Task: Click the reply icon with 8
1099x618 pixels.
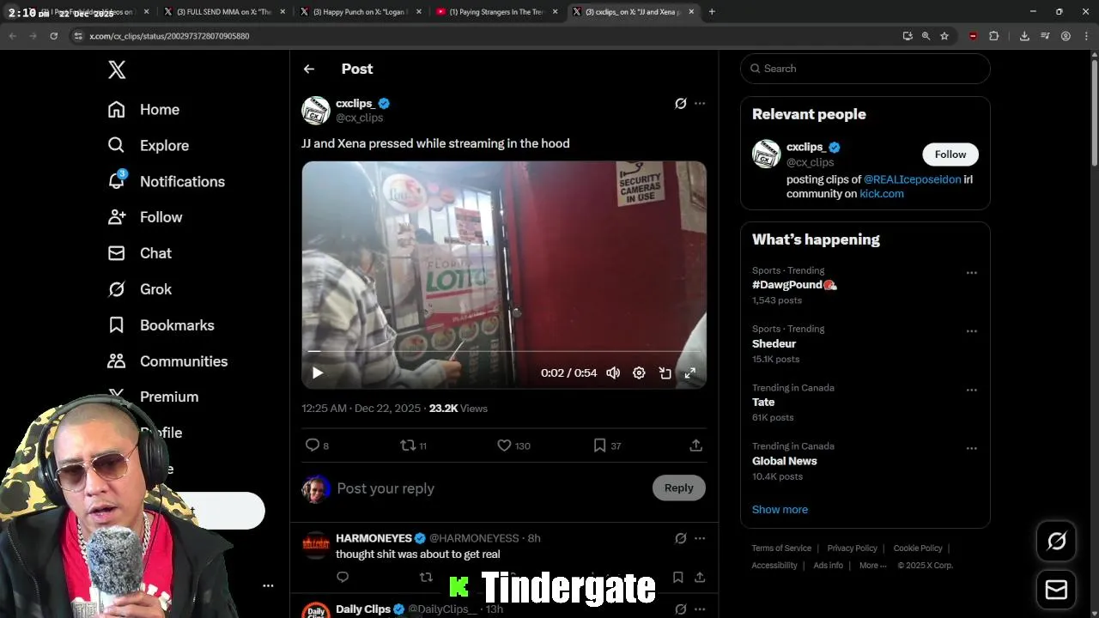Action: point(317,445)
